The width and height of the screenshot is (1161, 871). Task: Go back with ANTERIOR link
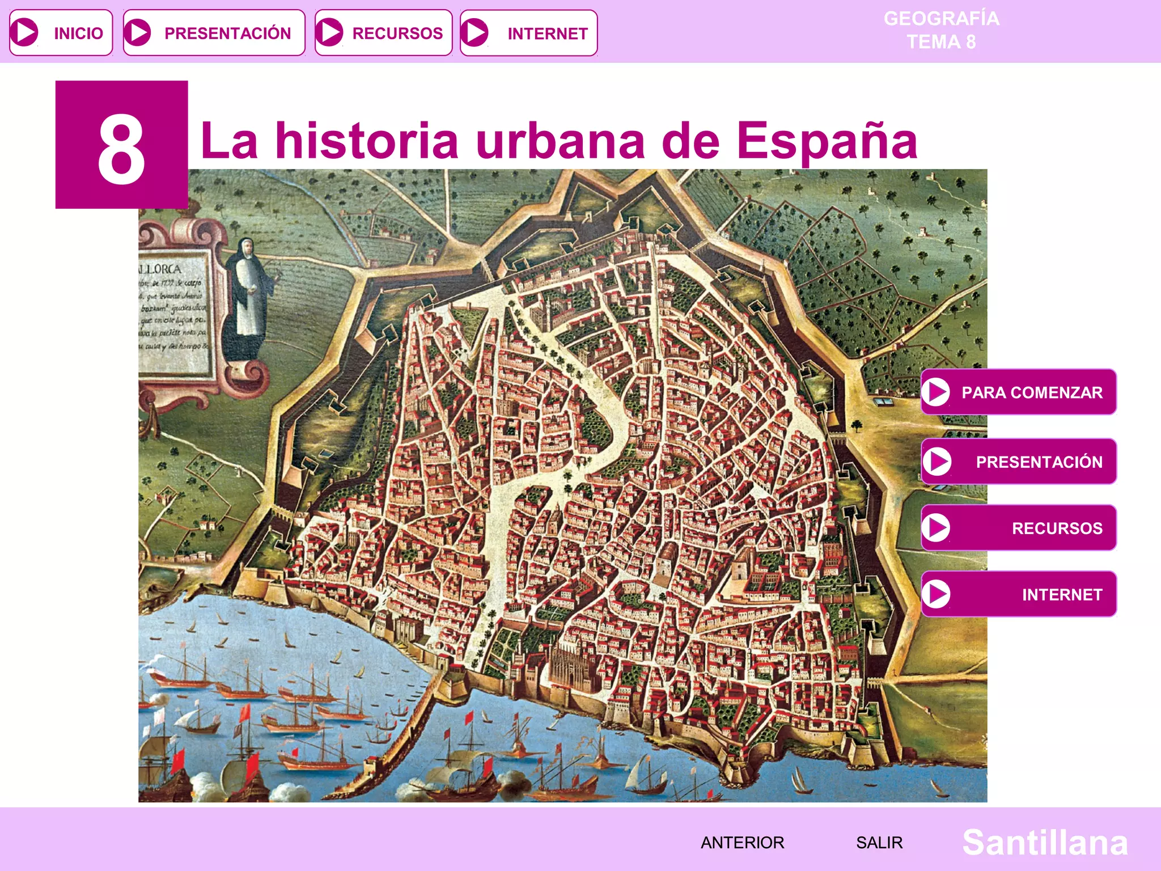(742, 842)
